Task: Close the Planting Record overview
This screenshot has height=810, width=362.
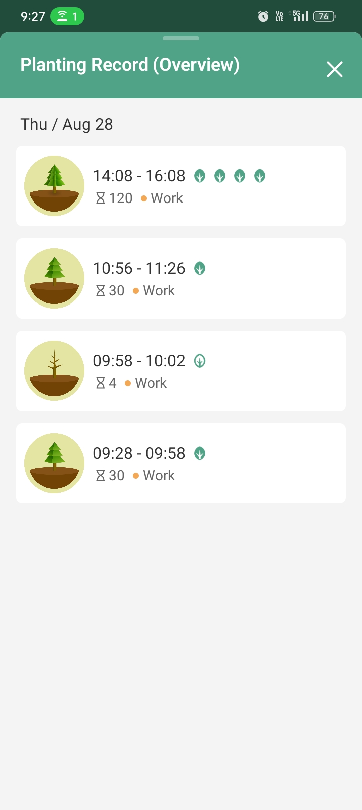Action: [x=334, y=69]
